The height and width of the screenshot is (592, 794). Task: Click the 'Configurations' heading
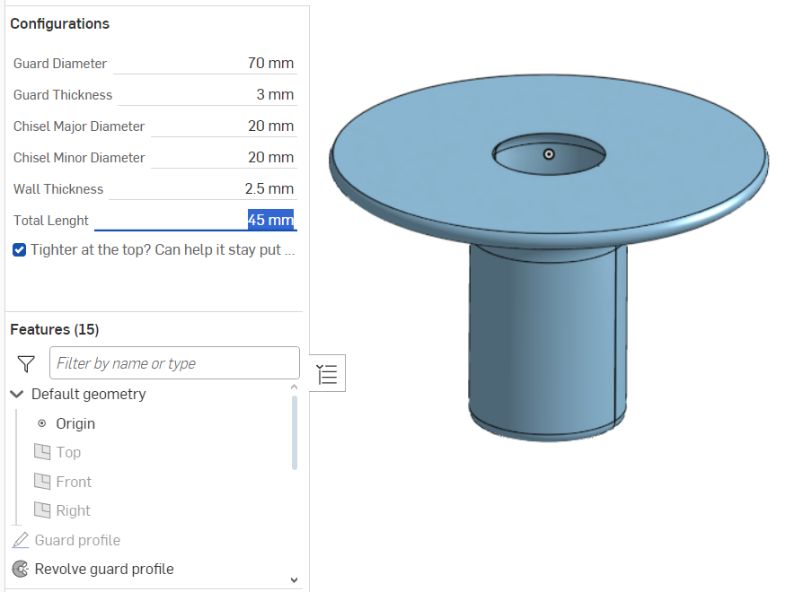click(x=60, y=23)
